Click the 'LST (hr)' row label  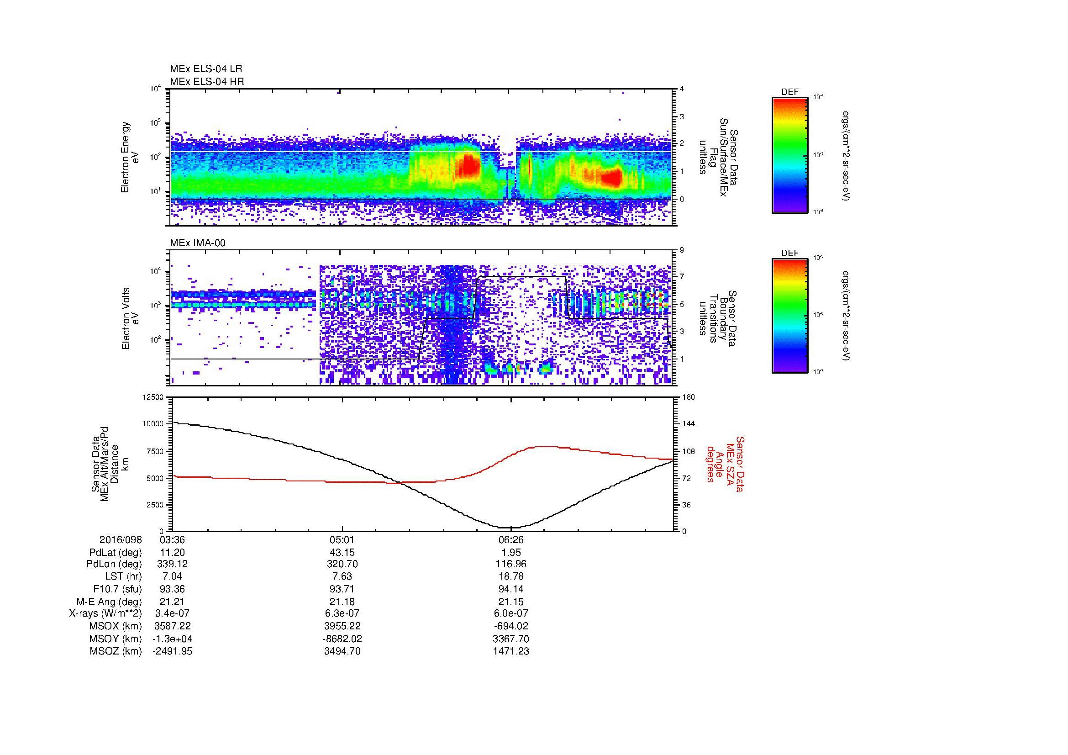tap(123, 577)
